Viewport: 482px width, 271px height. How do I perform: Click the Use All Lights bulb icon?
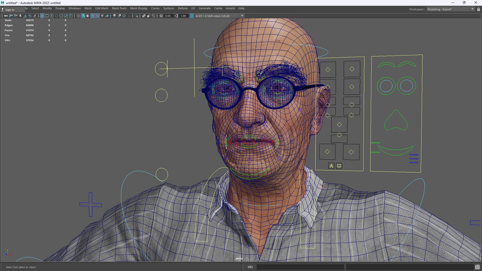click(x=102, y=16)
